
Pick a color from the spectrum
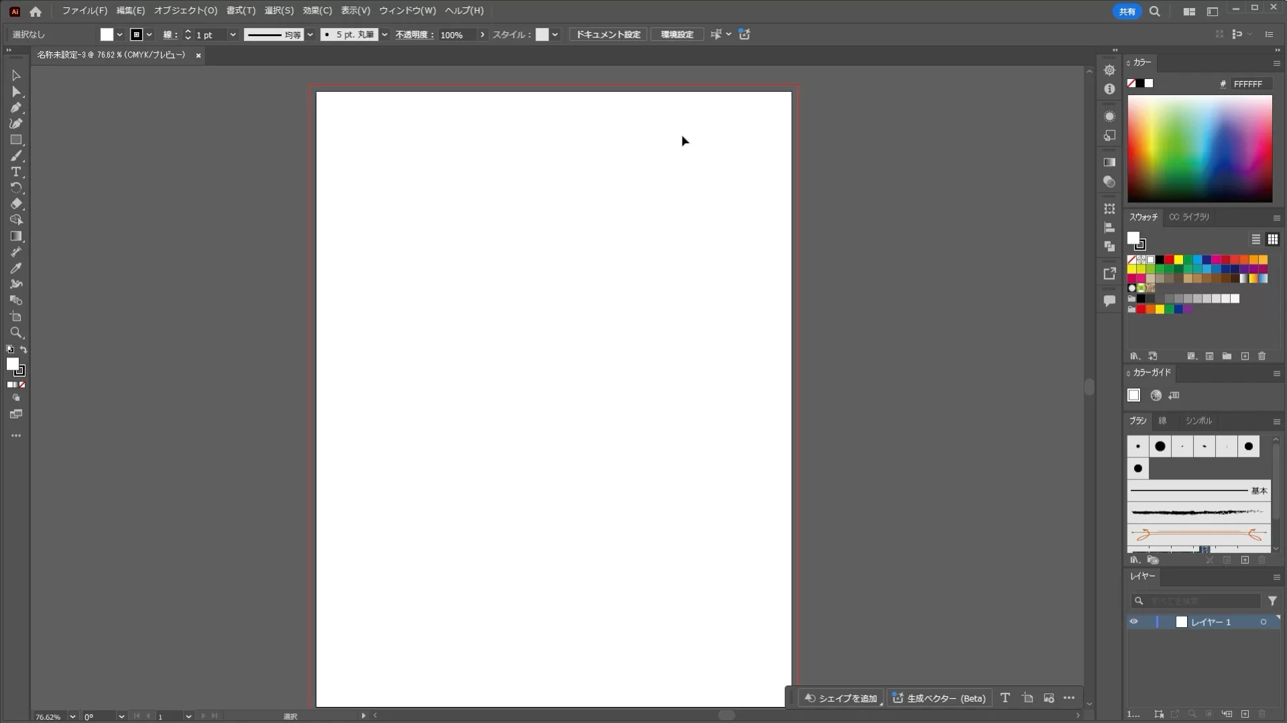coord(1200,149)
